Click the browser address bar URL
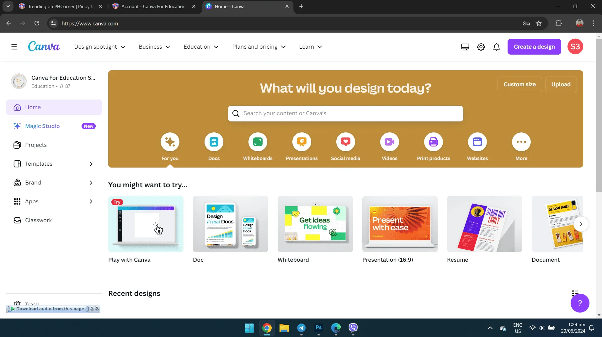This screenshot has width=602, height=337. 90,24
